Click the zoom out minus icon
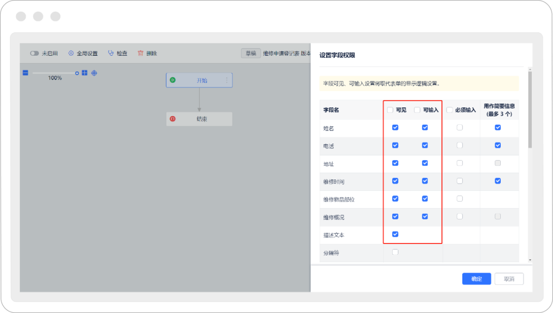Screen dimensions: 553x313 click(25, 73)
